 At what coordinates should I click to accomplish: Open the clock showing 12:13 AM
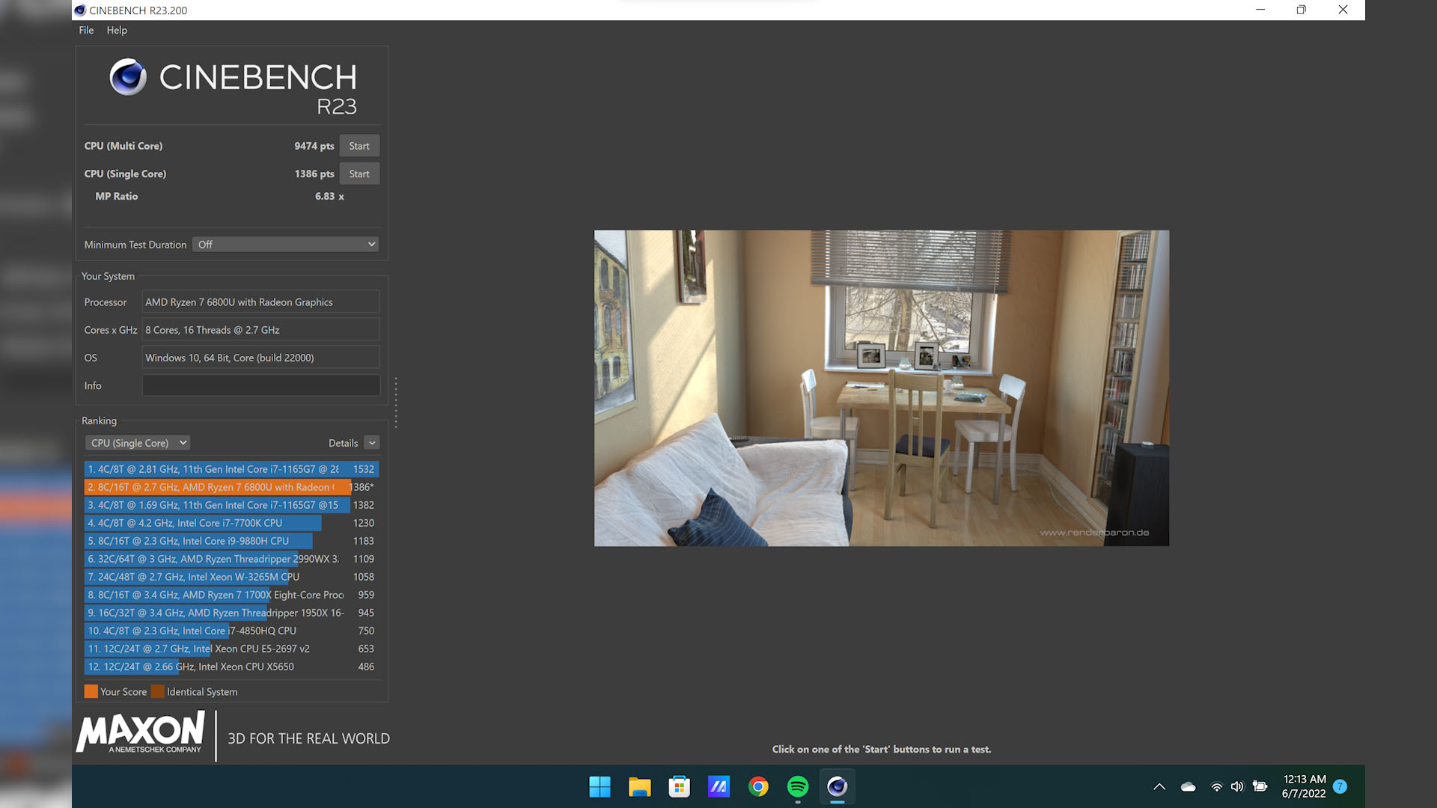coord(1304,786)
